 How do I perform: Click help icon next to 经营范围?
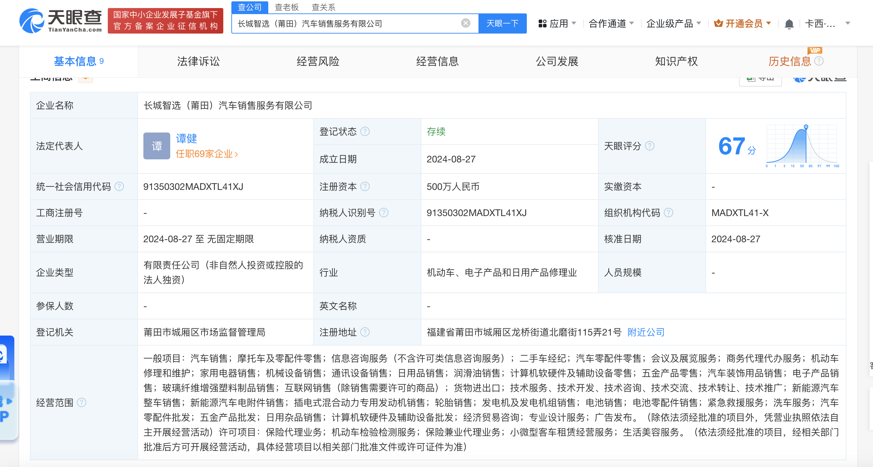(x=82, y=403)
